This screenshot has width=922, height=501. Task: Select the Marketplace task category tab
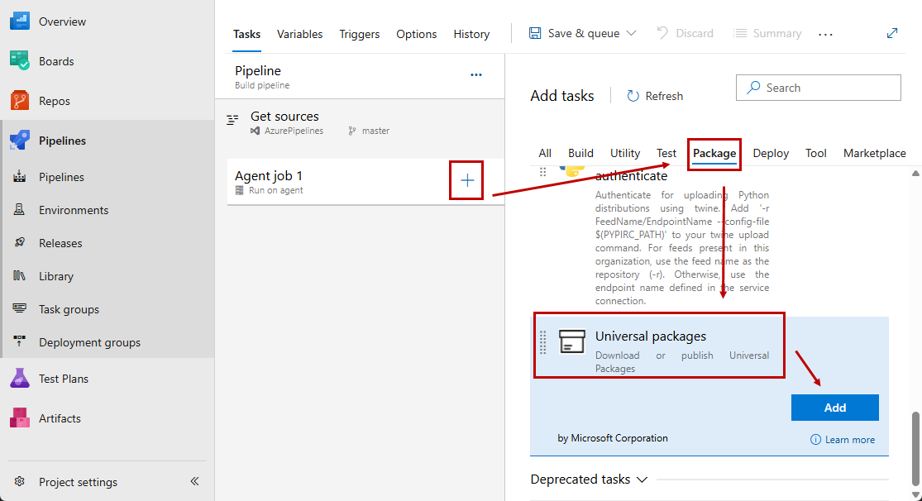pos(874,153)
